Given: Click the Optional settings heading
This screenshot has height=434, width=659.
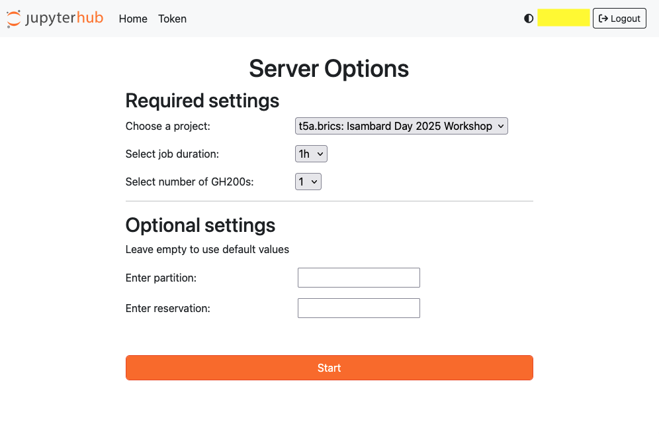Looking at the screenshot, I should click(200, 225).
